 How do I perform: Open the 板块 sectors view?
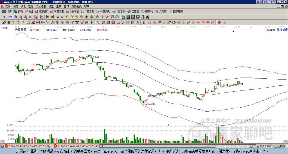pyautogui.click(x=18, y=11)
